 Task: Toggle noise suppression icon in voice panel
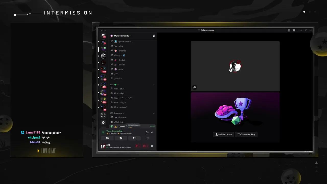[x=147, y=132]
